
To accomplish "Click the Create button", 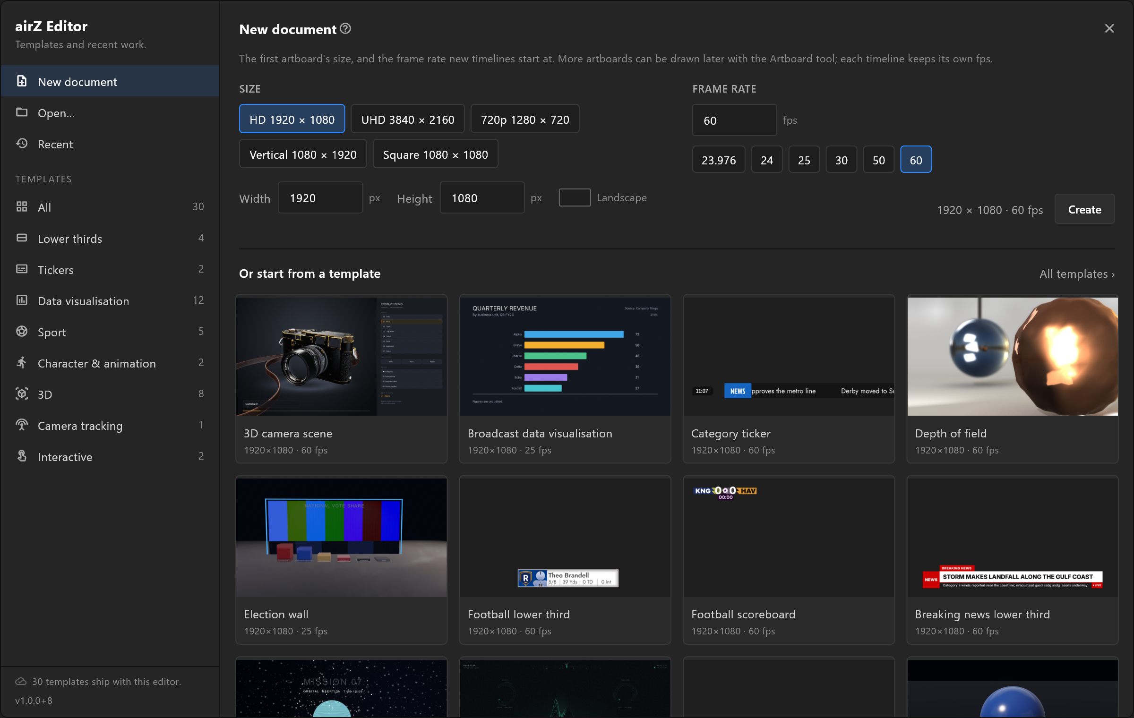I will (x=1085, y=209).
